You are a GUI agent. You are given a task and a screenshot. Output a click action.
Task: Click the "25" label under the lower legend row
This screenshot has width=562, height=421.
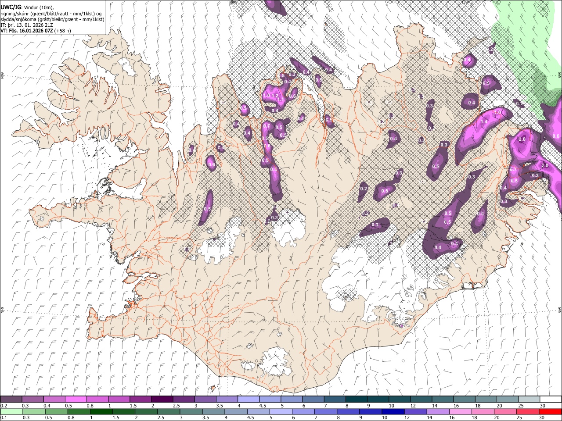(x=520, y=418)
